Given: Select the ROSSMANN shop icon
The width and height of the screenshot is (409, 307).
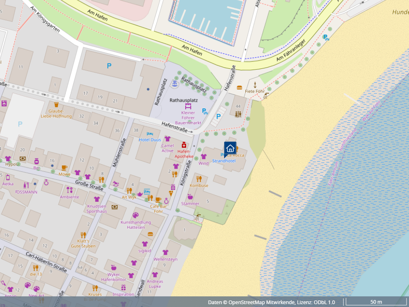Looking at the screenshot, I should click(26, 185).
